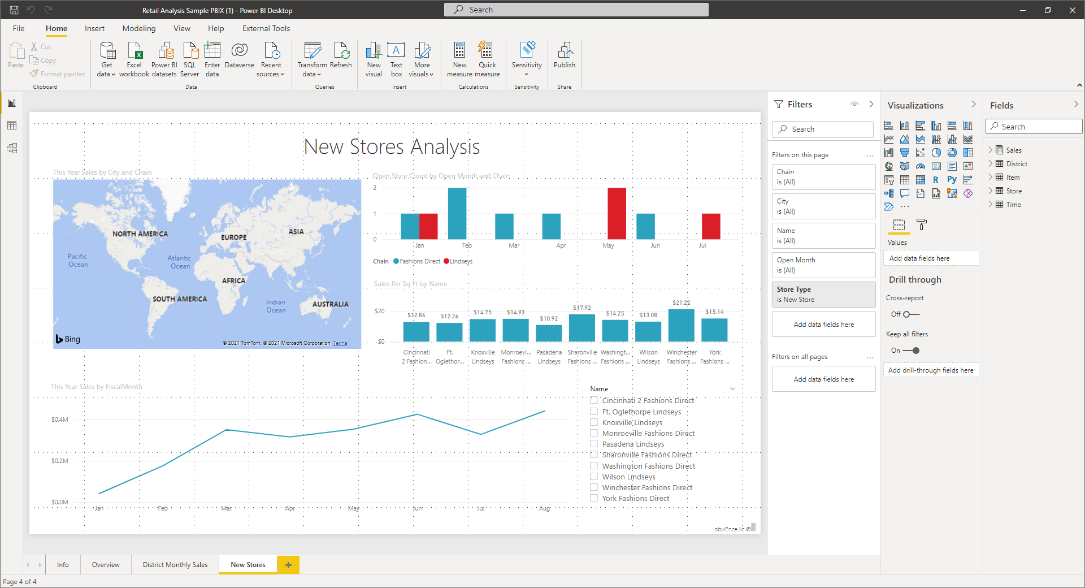Image resolution: width=1085 pixels, height=588 pixels.
Task: Select the Python visual icon
Action: click(x=952, y=180)
